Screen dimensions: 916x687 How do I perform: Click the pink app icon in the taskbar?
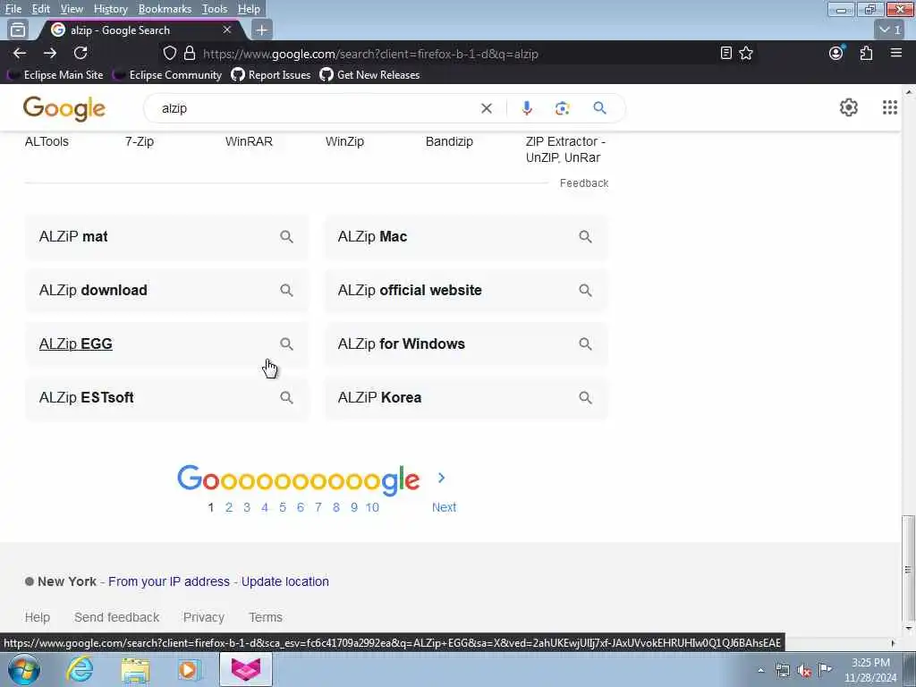246,669
